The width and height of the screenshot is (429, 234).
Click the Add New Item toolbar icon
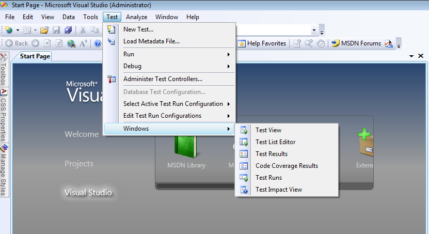point(27,30)
